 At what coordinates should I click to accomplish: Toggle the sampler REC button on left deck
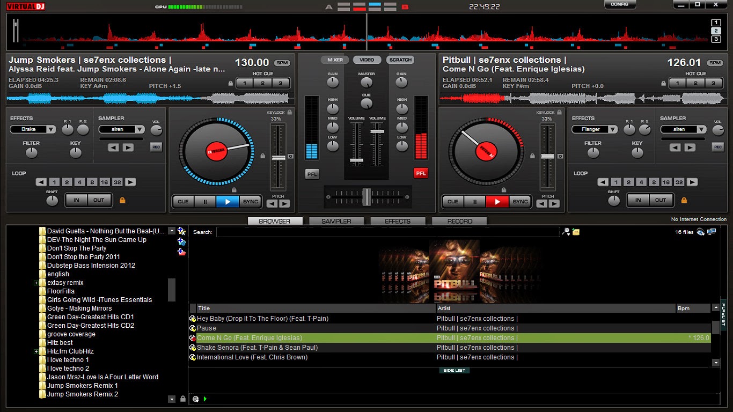(x=156, y=147)
